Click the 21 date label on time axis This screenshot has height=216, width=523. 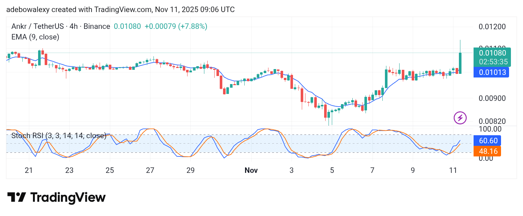[x=29, y=170]
